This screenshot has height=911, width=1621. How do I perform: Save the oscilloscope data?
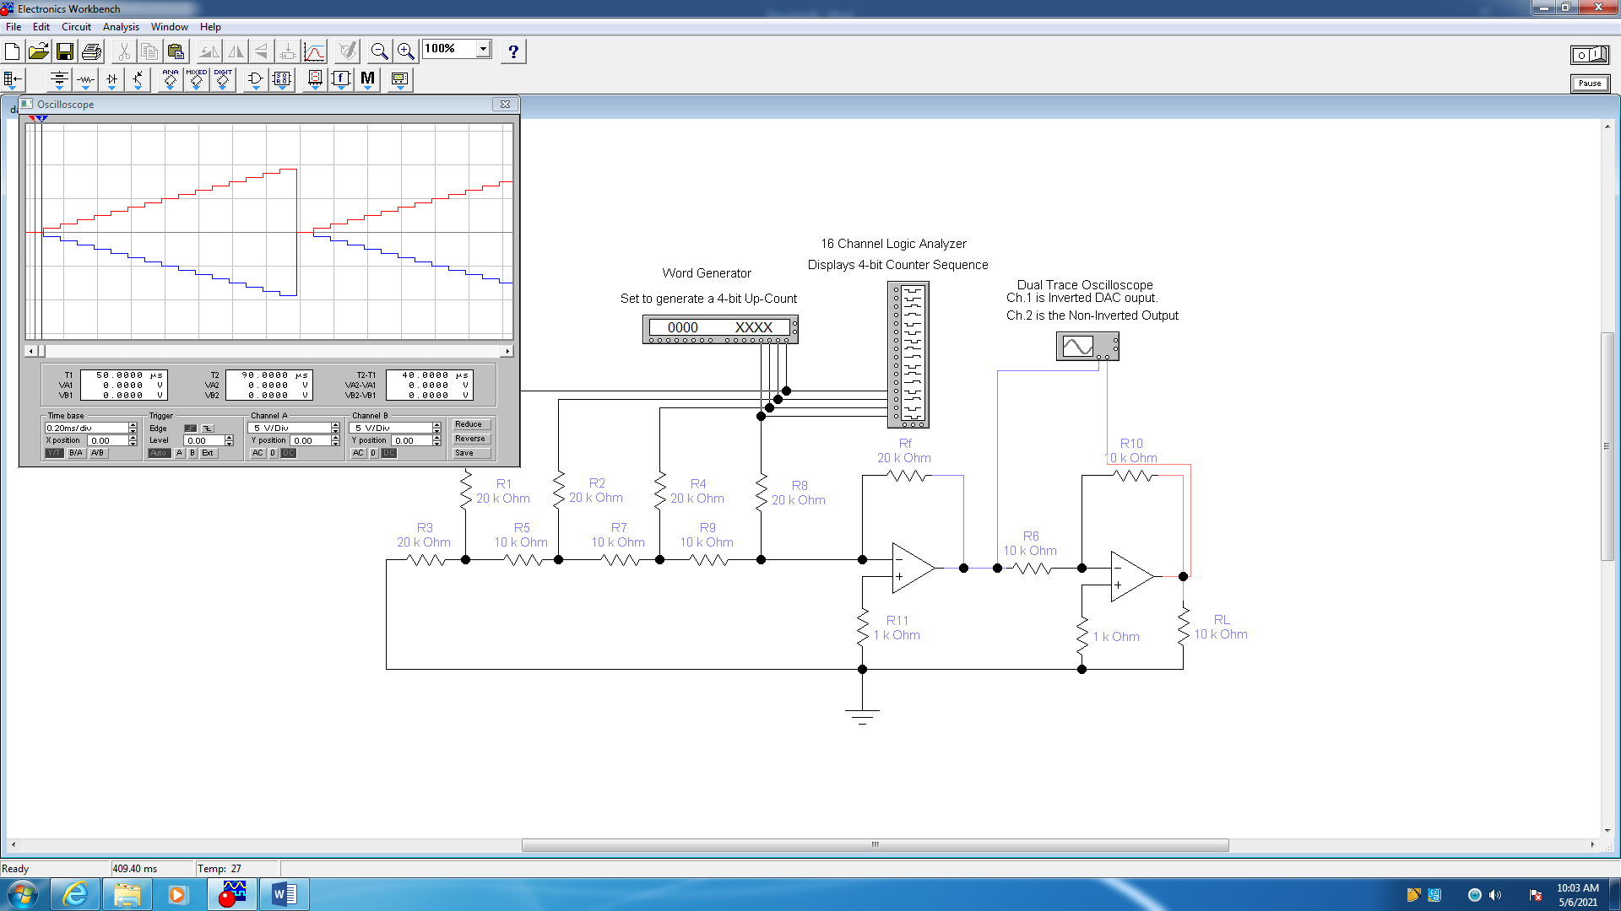tap(470, 453)
